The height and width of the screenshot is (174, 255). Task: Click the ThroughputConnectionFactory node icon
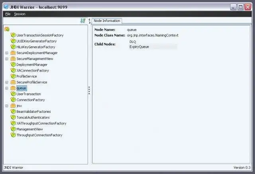click(13, 135)
